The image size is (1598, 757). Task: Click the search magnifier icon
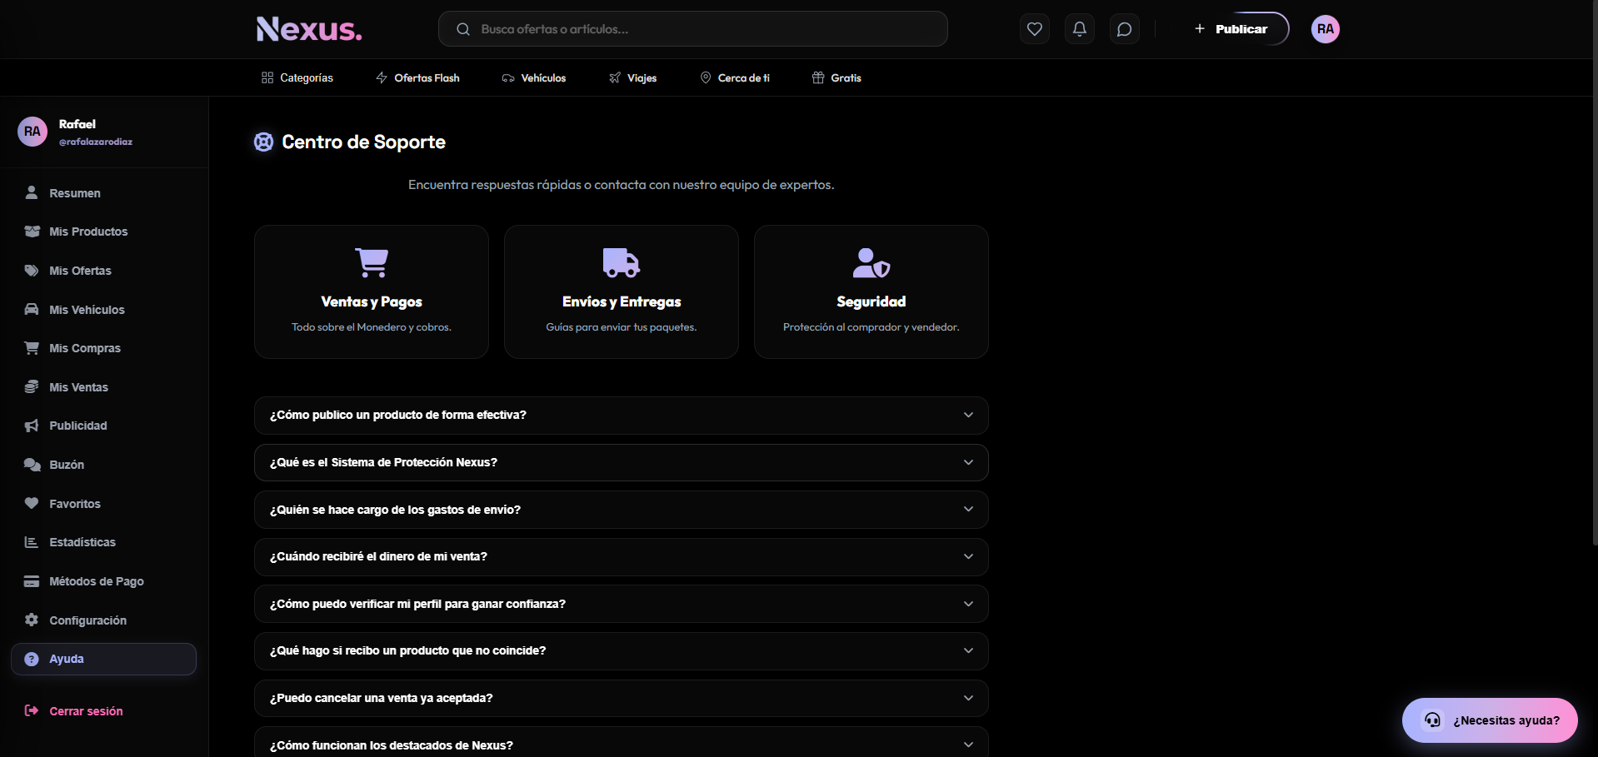click(x=463, y=29)
